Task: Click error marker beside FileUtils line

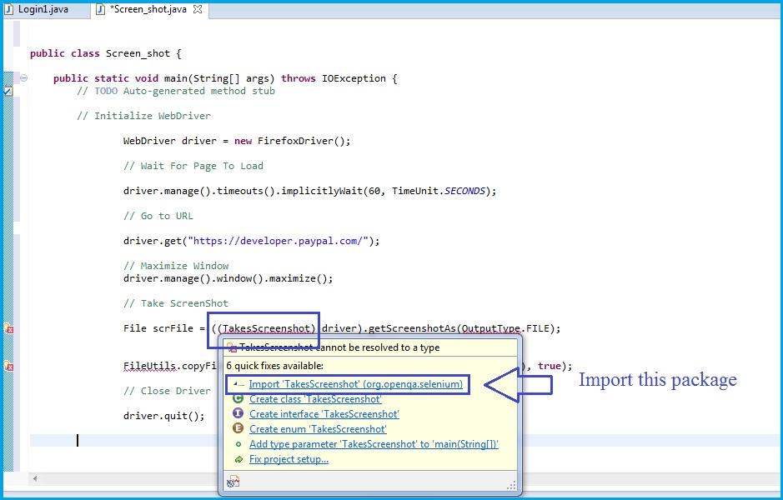Action: (8, 367)
